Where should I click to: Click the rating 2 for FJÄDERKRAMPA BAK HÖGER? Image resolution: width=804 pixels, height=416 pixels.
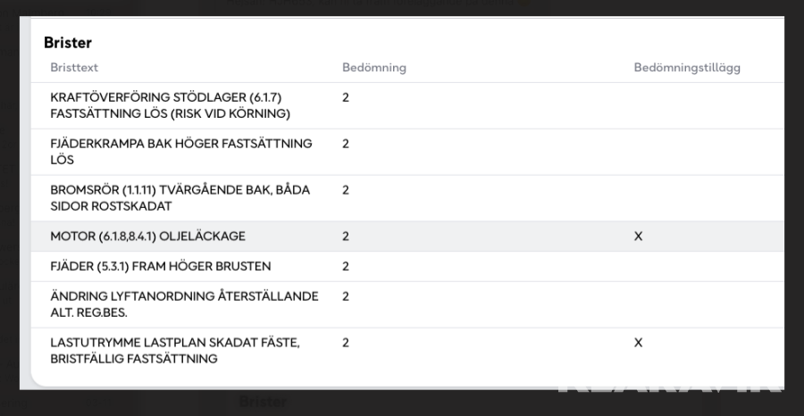click(x=346, y=144)
